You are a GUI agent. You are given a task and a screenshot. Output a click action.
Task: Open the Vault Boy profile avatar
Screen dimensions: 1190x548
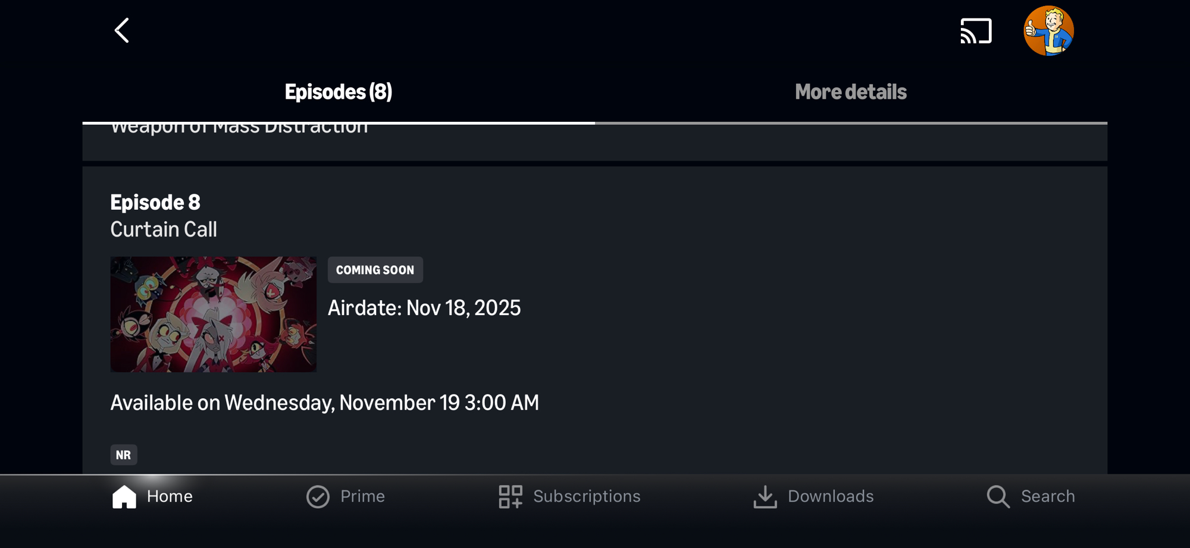click(x=1048, y=31)
